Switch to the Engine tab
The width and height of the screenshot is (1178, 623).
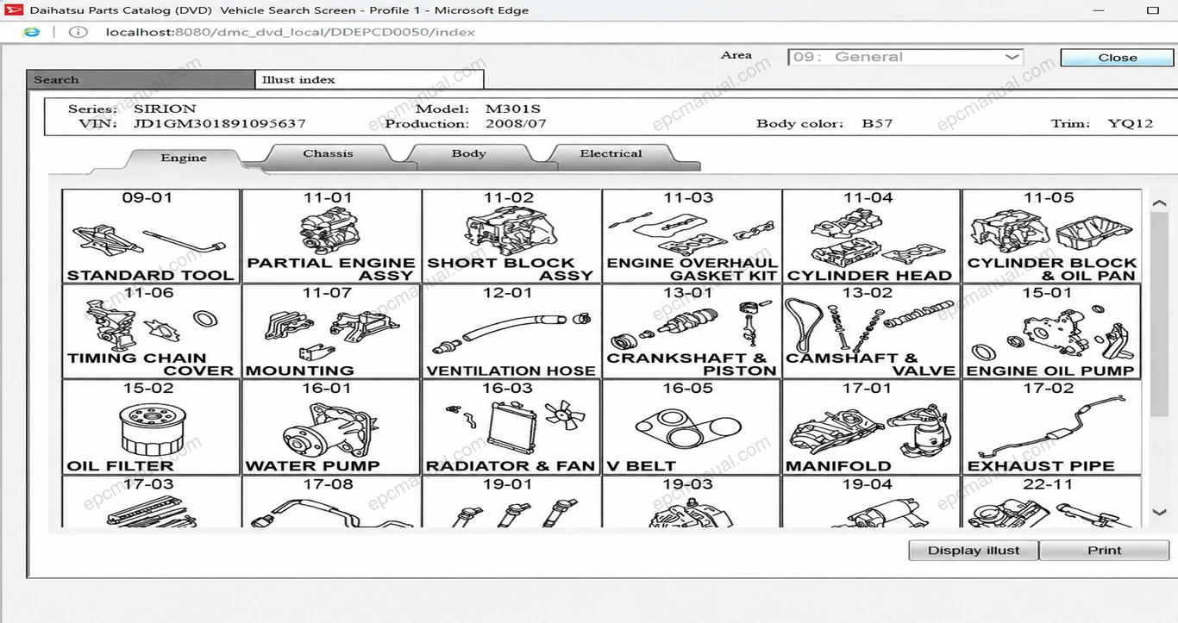click(184, 159)
